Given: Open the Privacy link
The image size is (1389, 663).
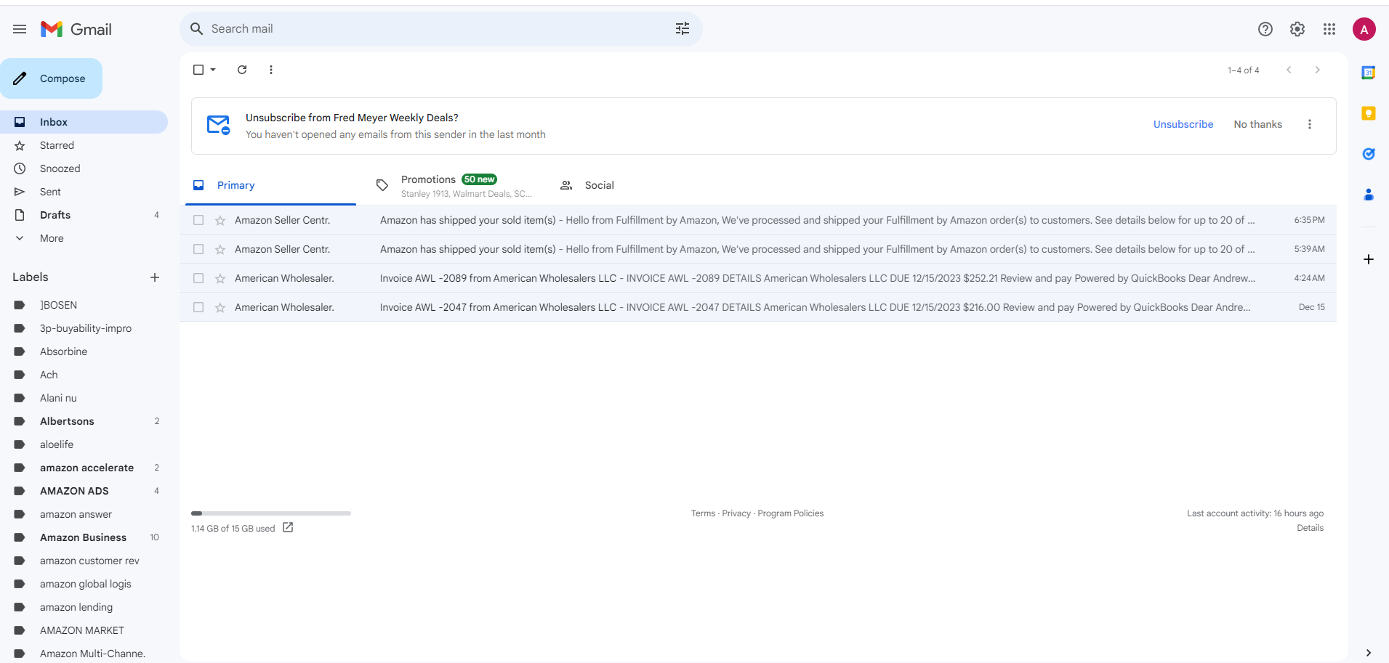Looking at the screenshot, I should pos(736,513).
